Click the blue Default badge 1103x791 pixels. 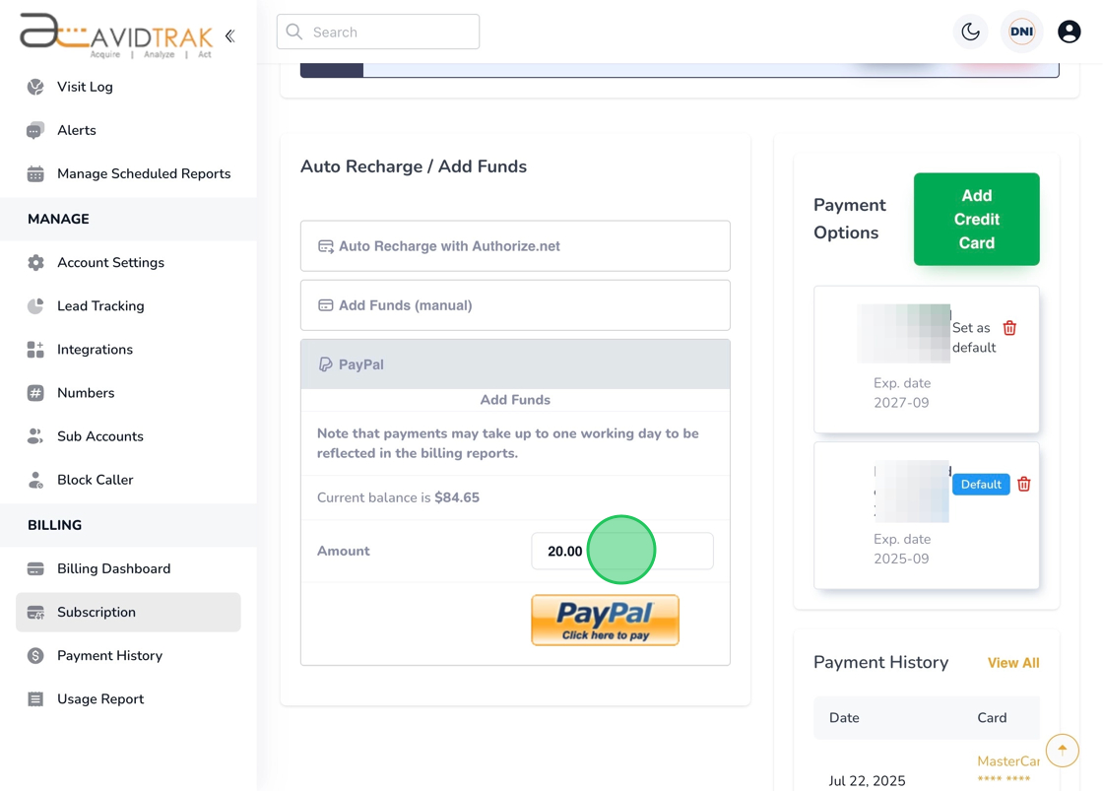point(981,485)
